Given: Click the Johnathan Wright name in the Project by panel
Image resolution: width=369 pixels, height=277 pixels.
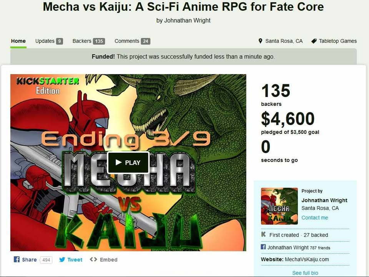Looking at the screenshot, I should (324, 200).
